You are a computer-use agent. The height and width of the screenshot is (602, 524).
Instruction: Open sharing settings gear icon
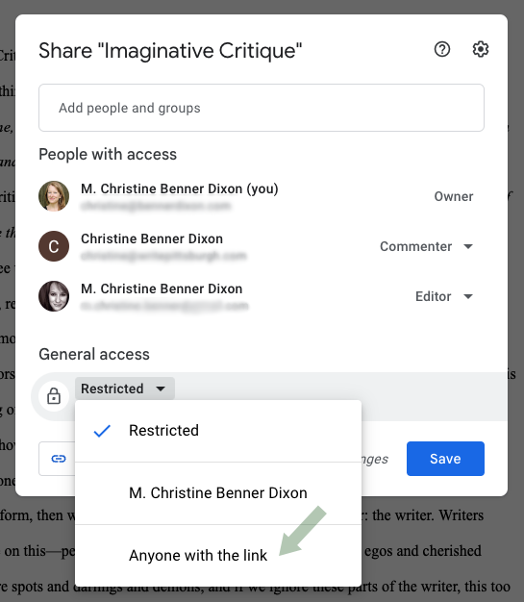click(480, 50)
